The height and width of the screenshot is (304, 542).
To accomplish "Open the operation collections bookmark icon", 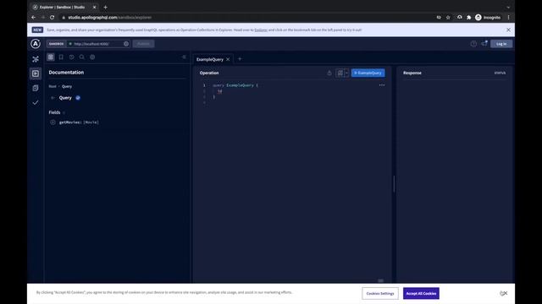I will click(x=61, y=57).
